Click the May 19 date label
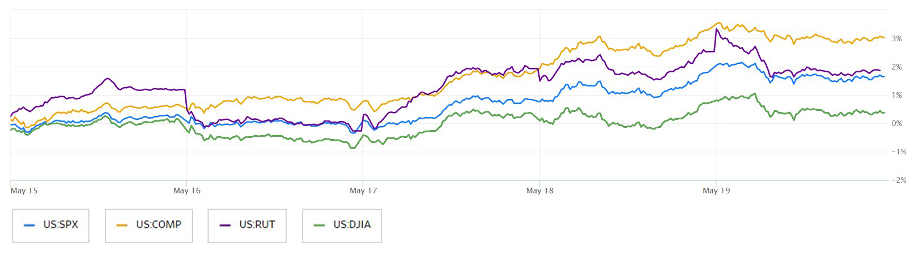The image size is (914, 255). point(716,191)
